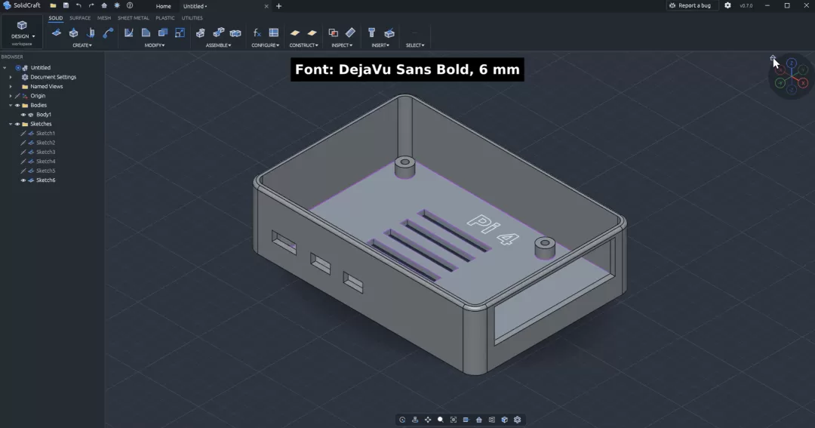
Task: Open the INSPECT dropdown menu
Action: click(x=342, y=45)
